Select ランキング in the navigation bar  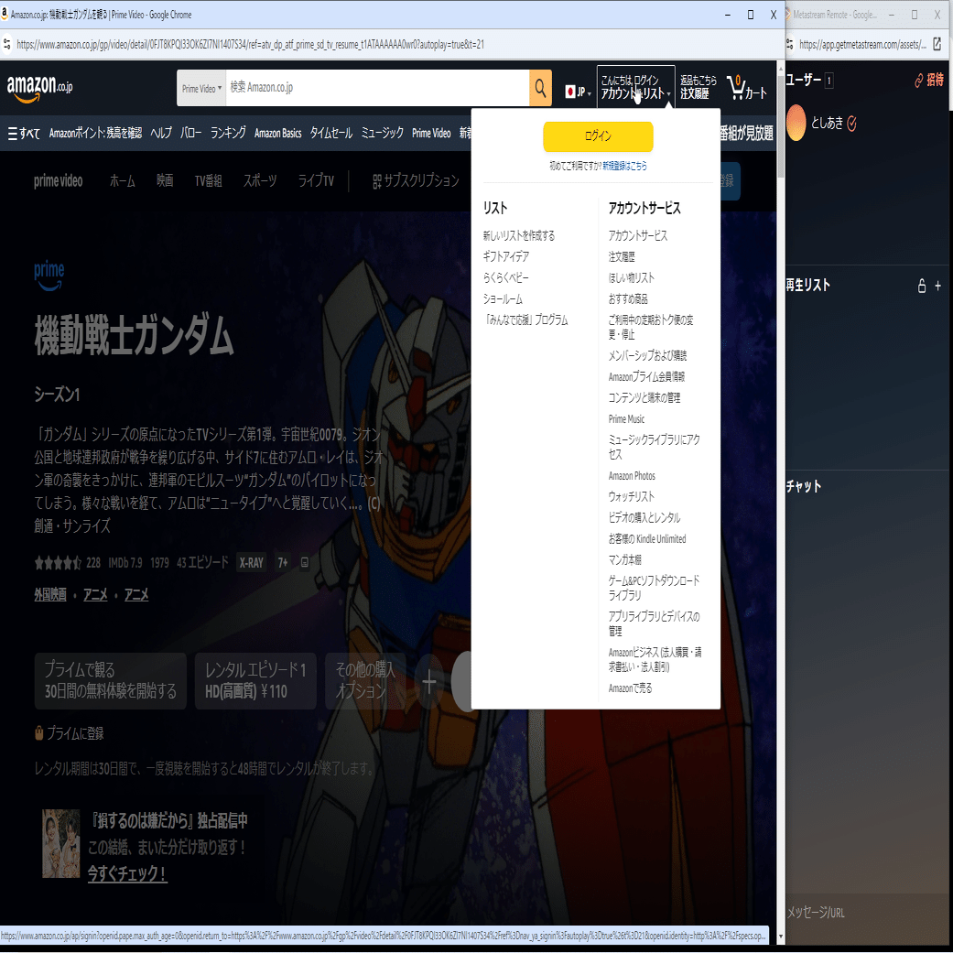point(228,133)
